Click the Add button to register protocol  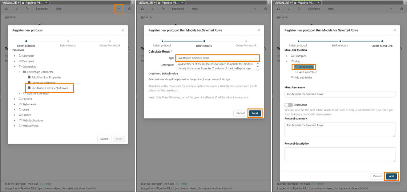[391, 176]
